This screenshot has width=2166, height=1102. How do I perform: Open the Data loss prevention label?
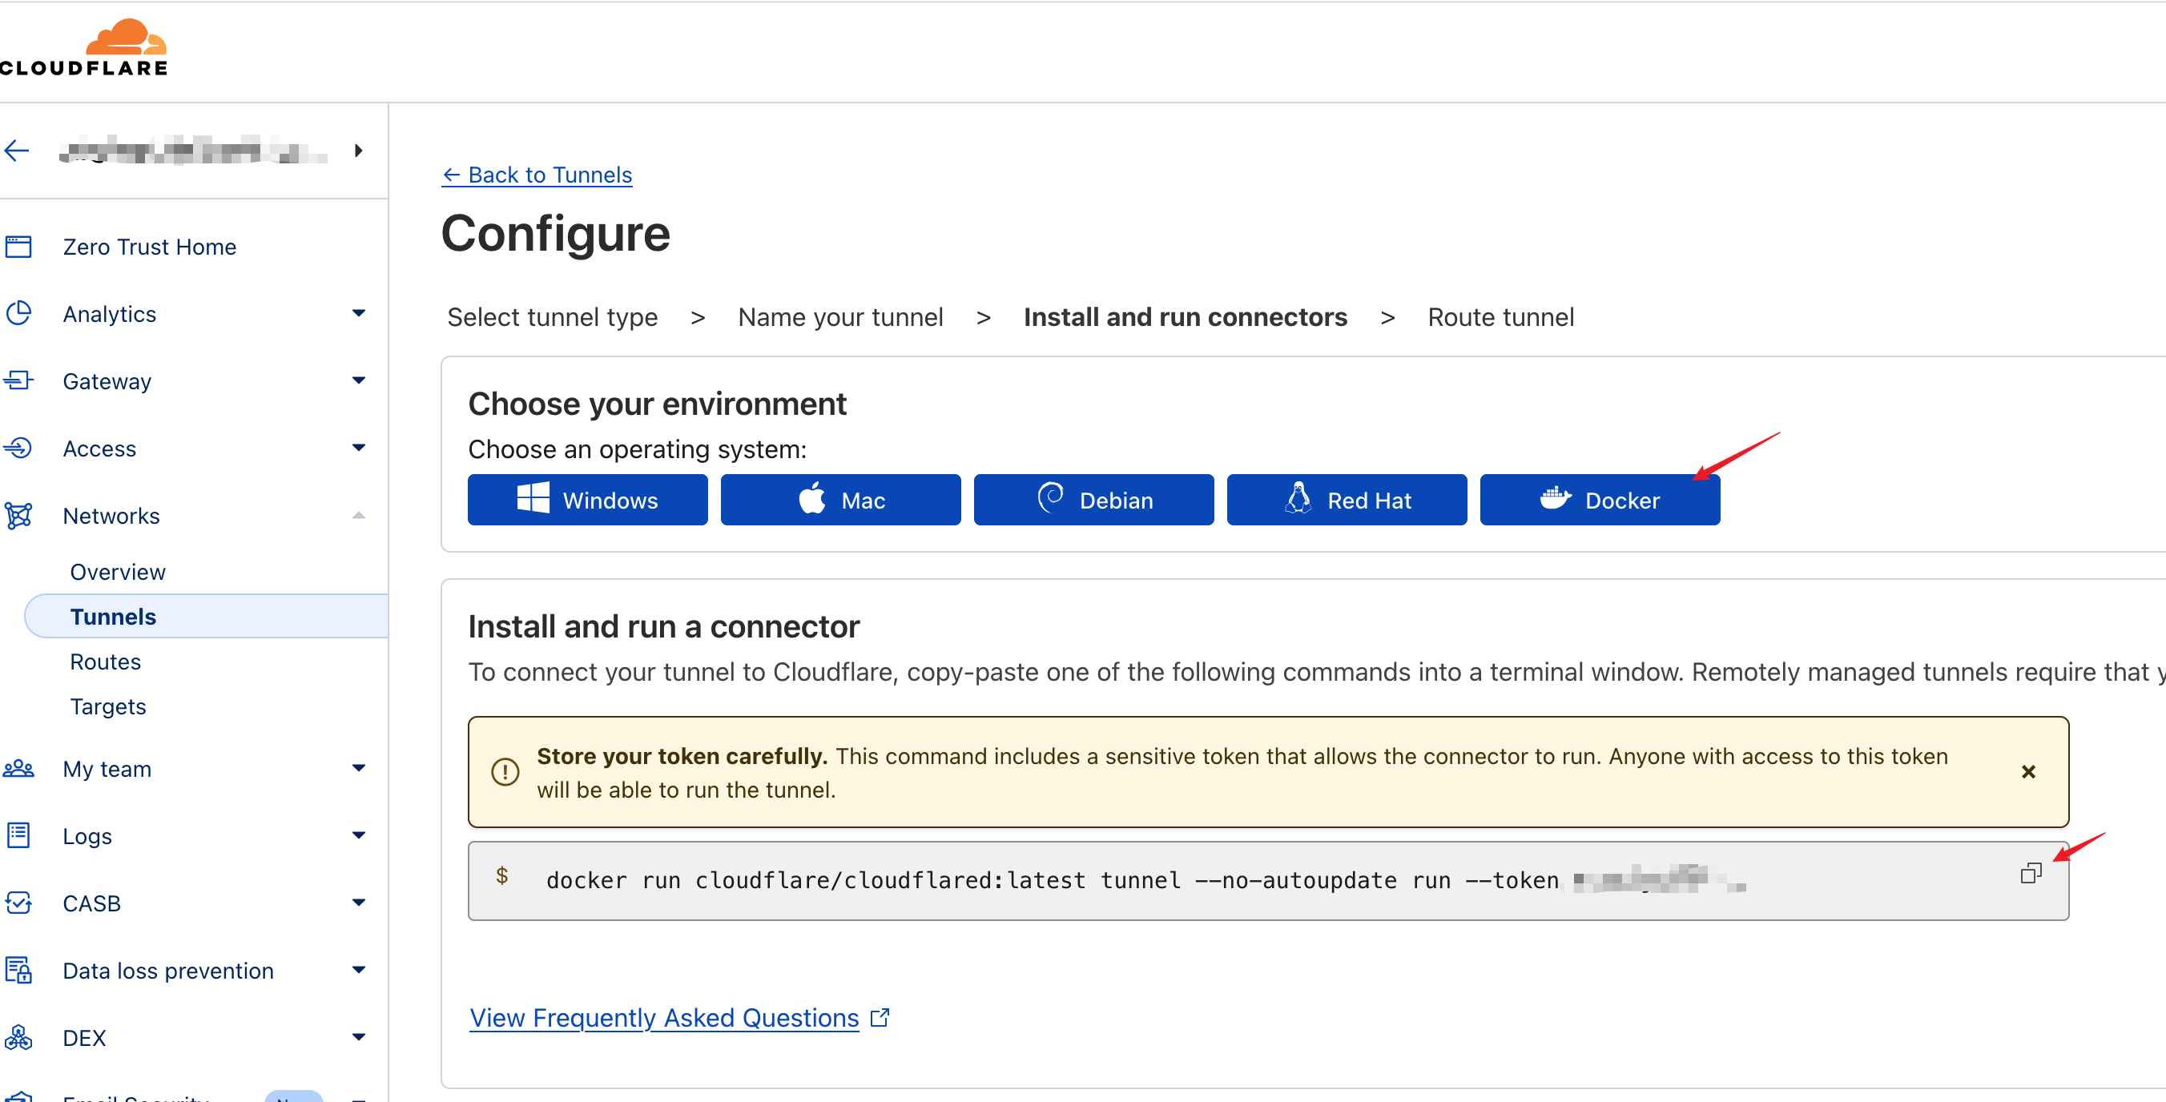click(169, 970)
